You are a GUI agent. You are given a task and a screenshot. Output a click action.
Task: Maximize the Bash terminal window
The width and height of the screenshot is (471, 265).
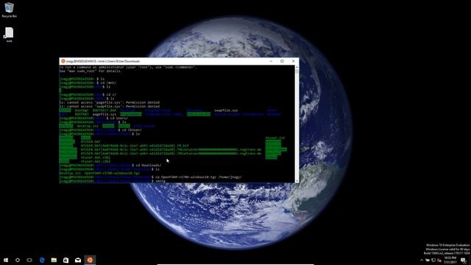click(x=282, y=61)
